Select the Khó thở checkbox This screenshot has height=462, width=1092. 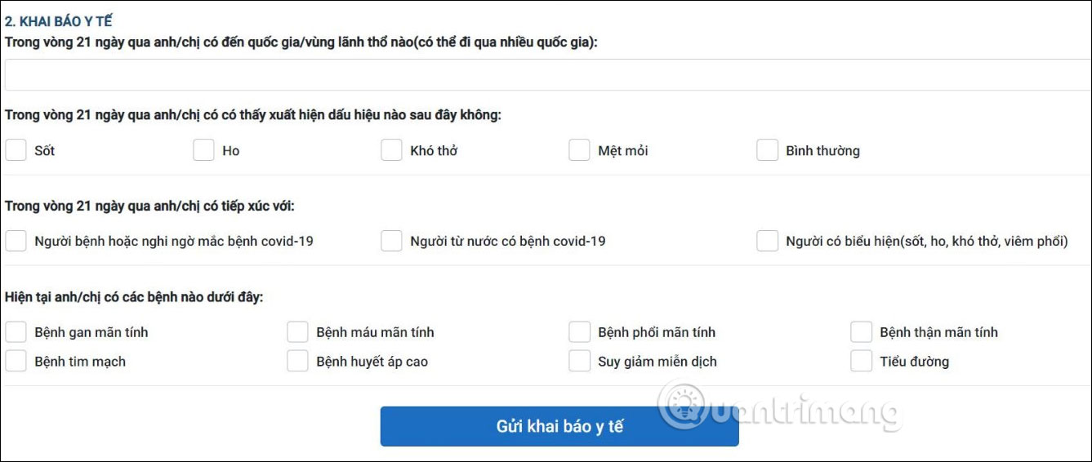(x=391, y=150)
